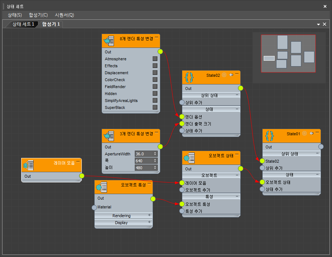Click the layer stack icon on 레이어 모음 node
The height and width of the screenshot is (257, 332).
point(28,165)
